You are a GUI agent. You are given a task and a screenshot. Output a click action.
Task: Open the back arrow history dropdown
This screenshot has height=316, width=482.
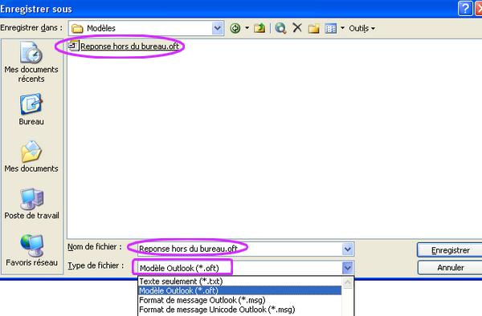pyautogui.click(x=247, y=28)
